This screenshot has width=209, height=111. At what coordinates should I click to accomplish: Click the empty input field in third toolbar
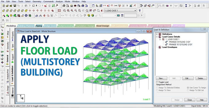pos(131,16)
